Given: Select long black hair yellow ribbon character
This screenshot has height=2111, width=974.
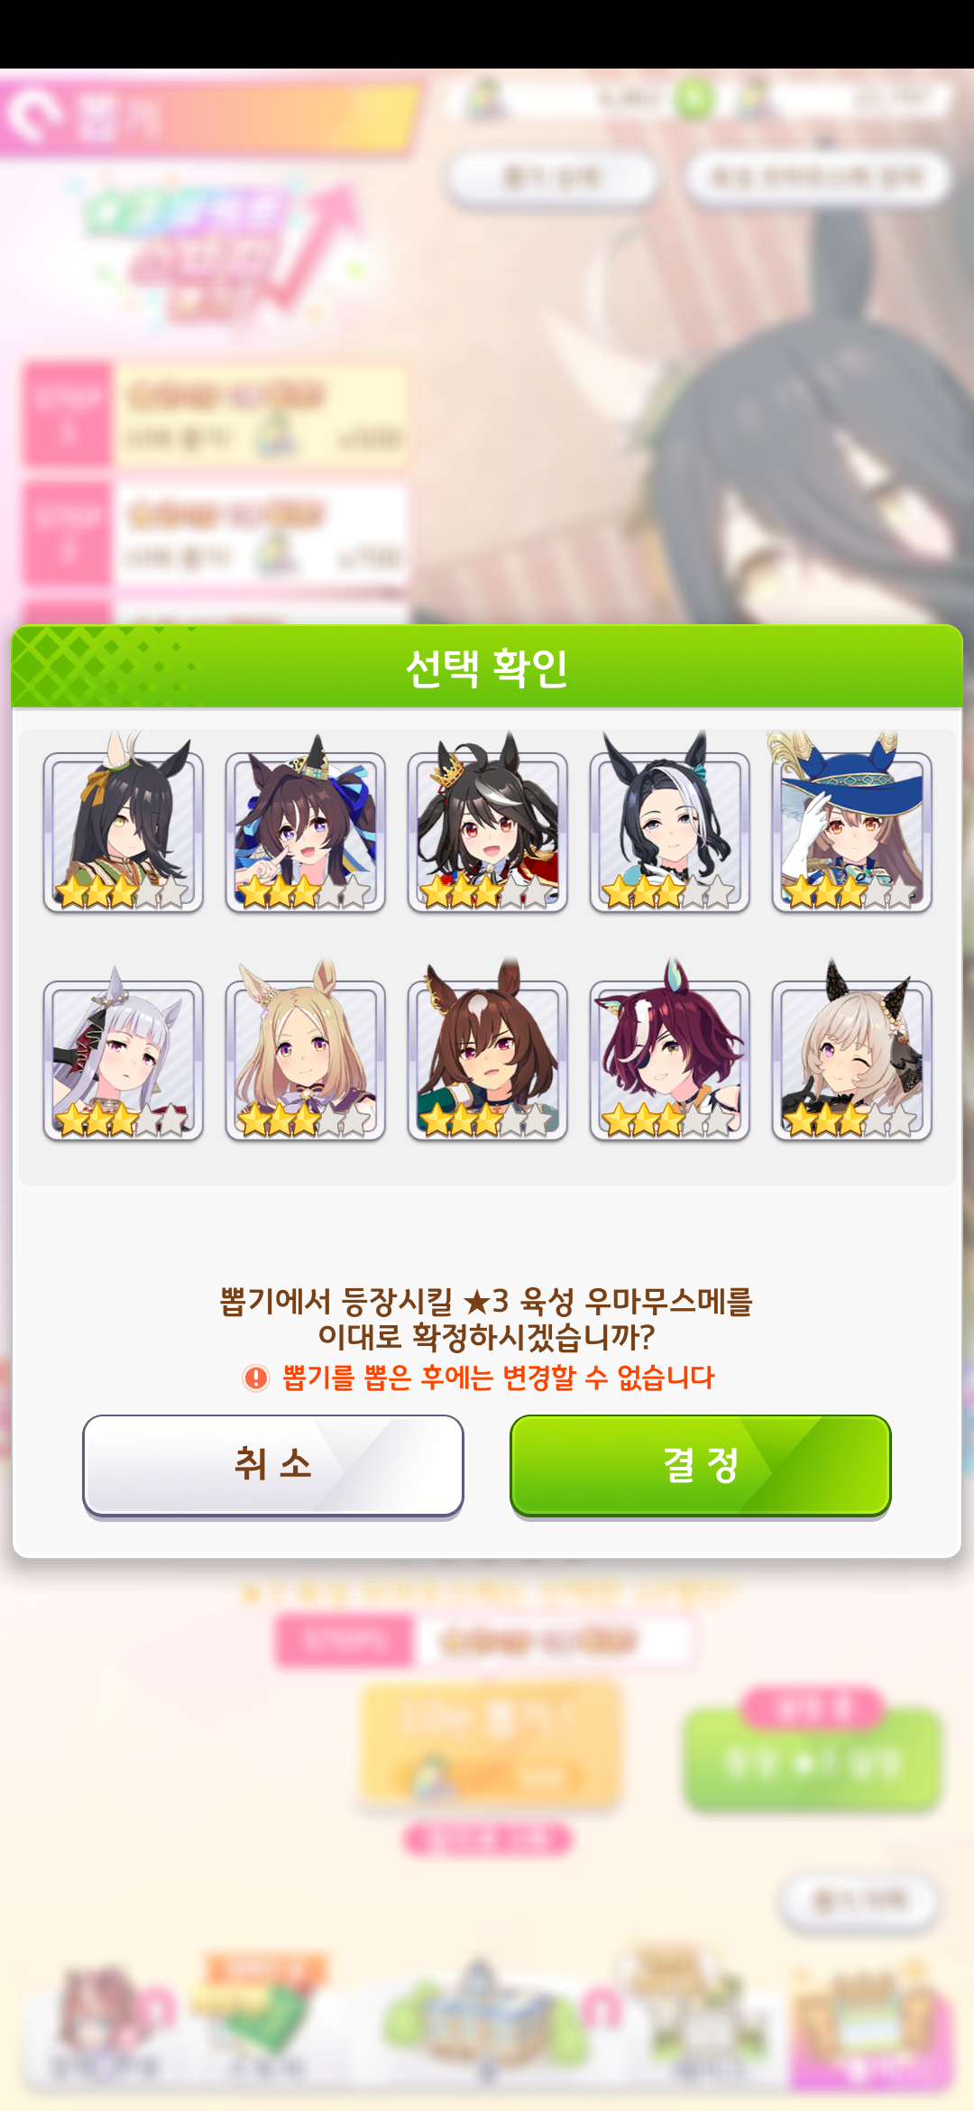Looking at the screenshot, I should 123,823.
